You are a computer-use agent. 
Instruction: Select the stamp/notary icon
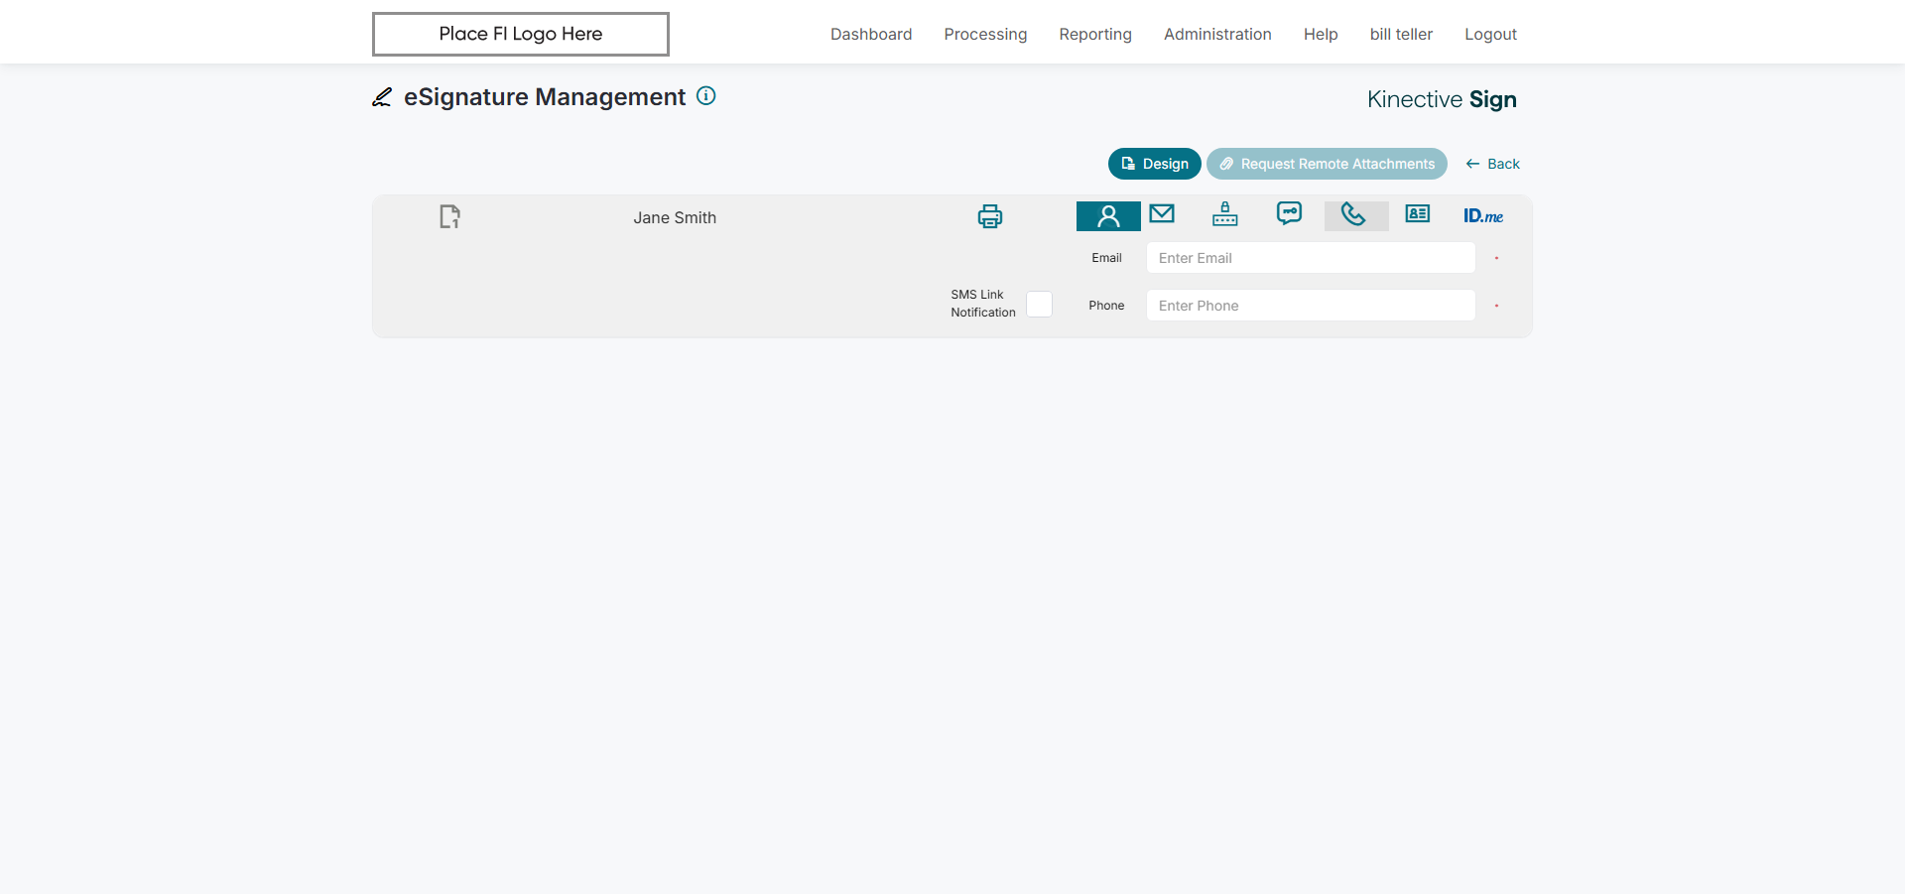coord(1225,213)
